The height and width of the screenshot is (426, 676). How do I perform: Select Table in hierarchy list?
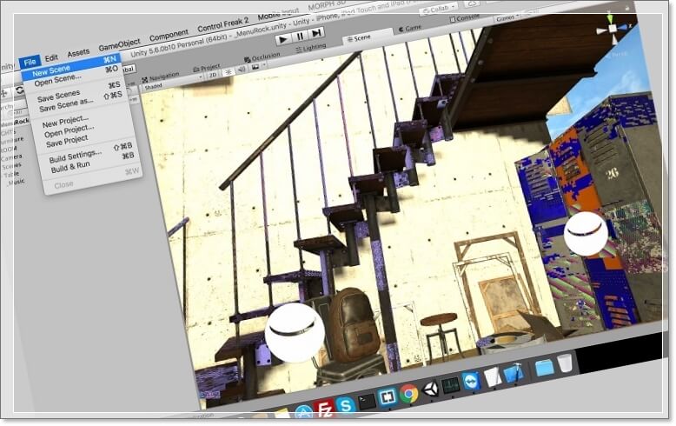[x=12, y=174]
